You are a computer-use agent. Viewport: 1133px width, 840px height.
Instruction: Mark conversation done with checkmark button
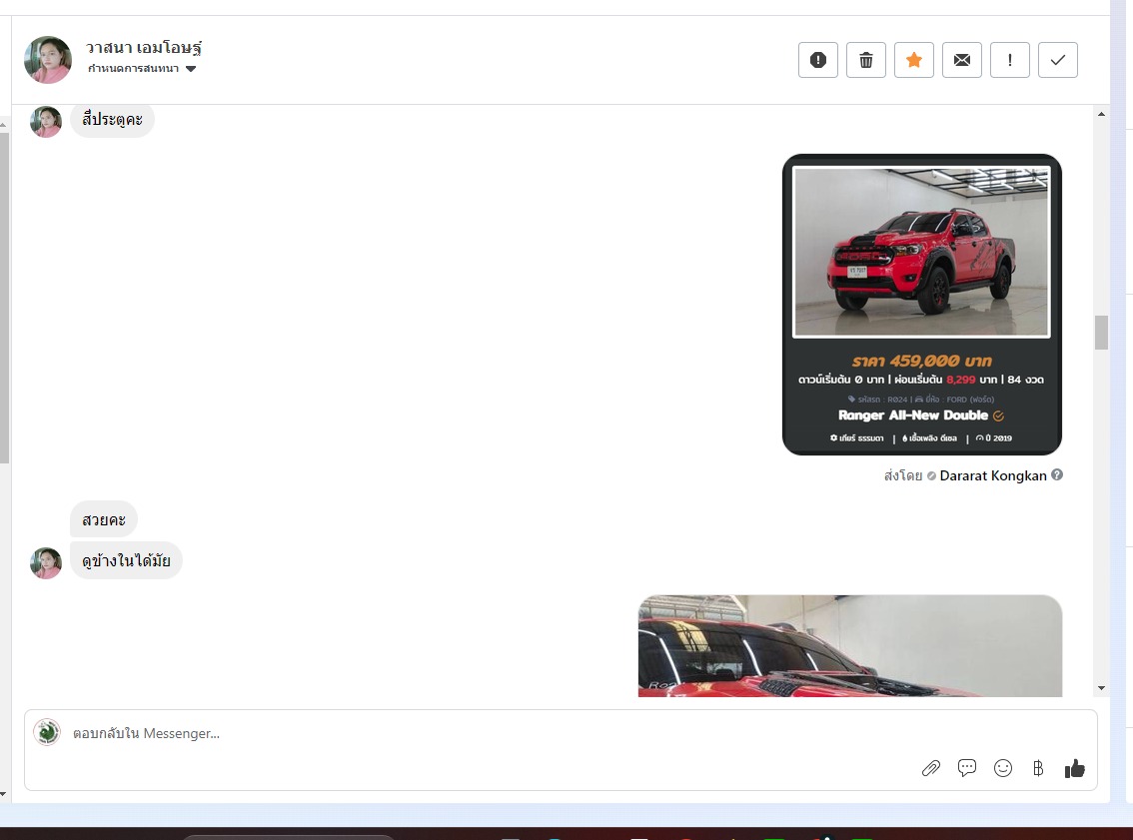(x=1057, y=60)
